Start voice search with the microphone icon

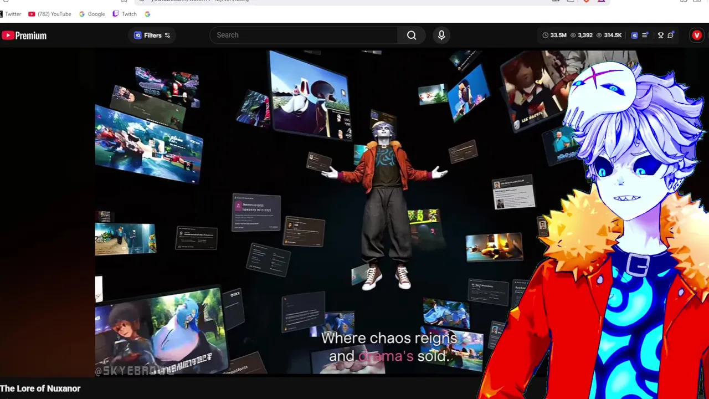(x=441, y=35)
